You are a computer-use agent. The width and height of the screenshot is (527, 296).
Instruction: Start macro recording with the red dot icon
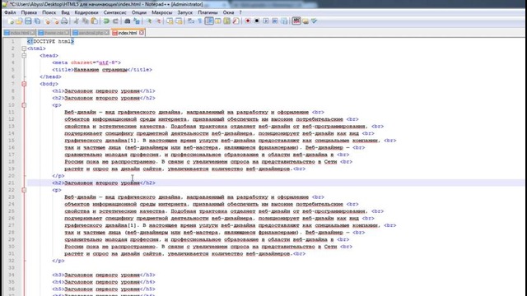click(248, 21)
